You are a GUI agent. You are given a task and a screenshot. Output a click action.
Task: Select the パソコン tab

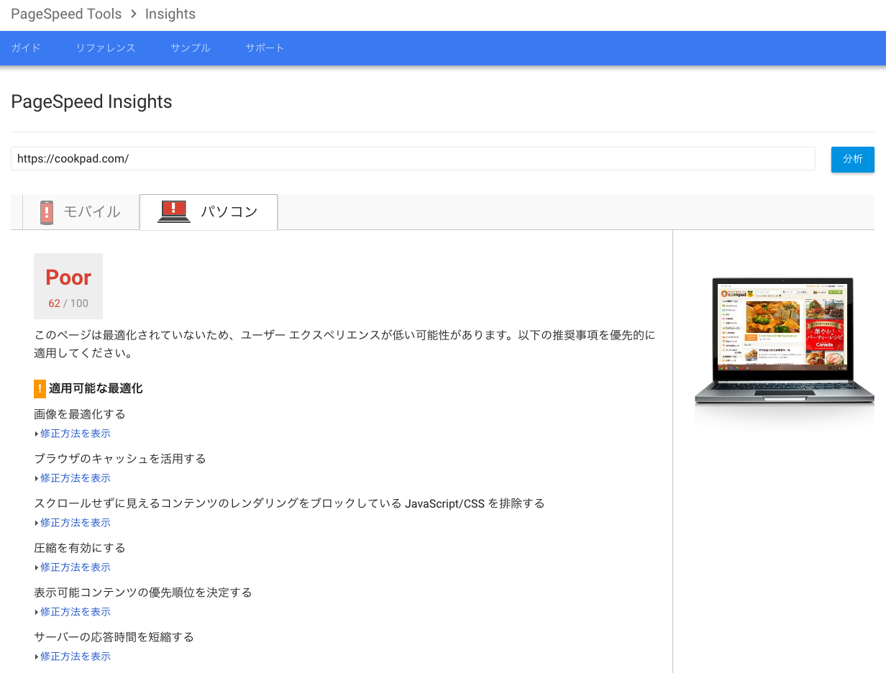[x=209, y=212]
